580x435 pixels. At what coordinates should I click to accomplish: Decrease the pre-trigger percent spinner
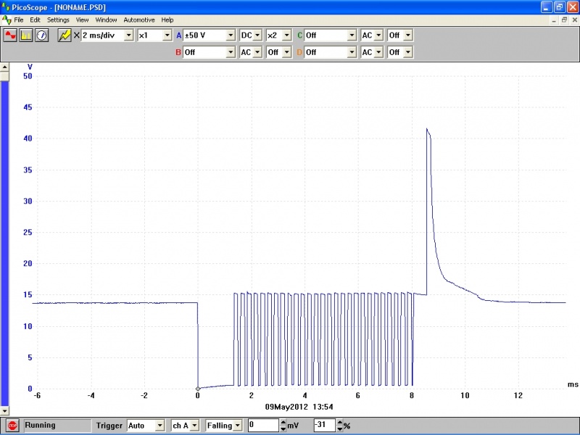tap(341, 428)
